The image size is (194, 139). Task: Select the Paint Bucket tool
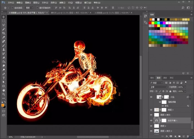4,62
